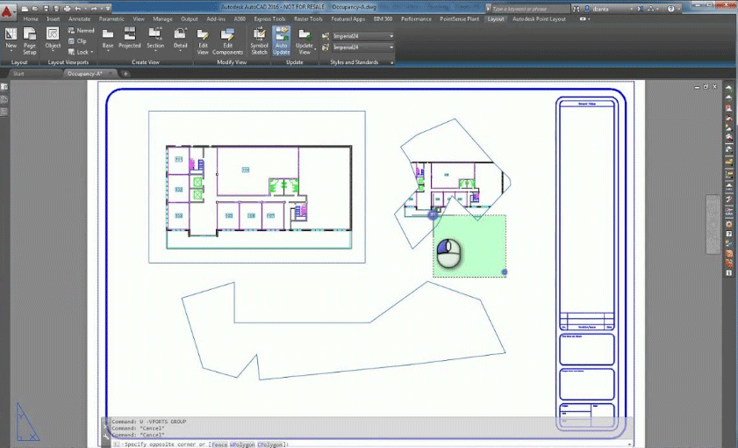Screen dimensions: 738x448
Task: Click the command line wrench customize icon
Action: point(106,437)
